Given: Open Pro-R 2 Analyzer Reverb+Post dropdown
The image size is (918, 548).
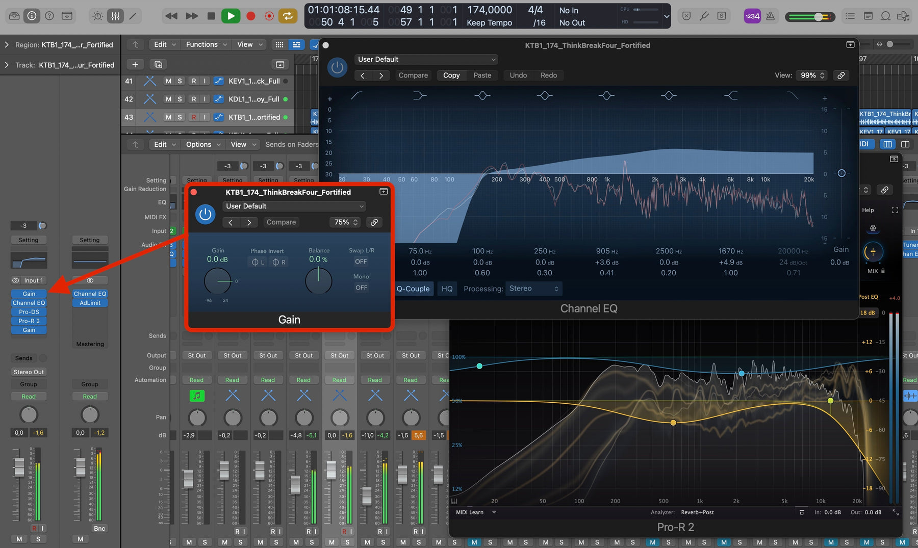Looking at the screenshot, I should pyautogui.click(x=697, y=512).
